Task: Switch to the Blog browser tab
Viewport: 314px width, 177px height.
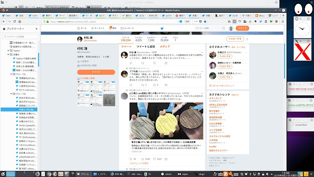Action: click(x=260, y=15)
